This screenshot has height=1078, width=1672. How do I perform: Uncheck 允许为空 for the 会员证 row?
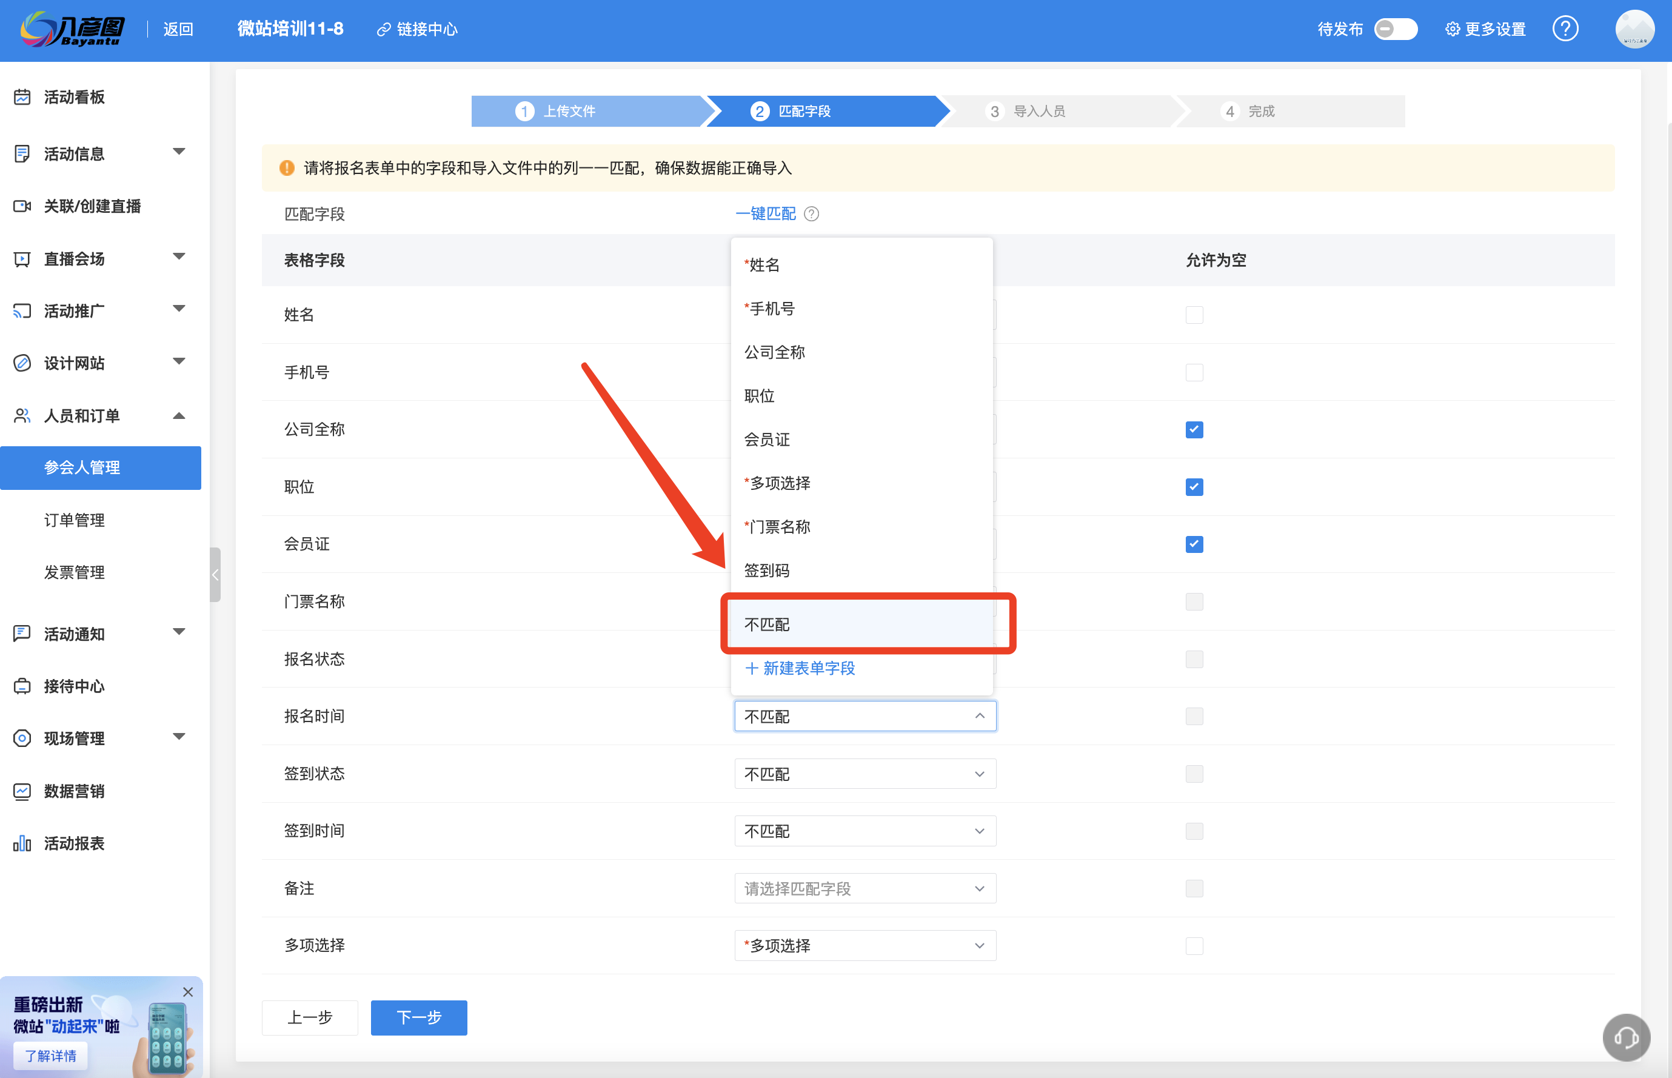1194,544
